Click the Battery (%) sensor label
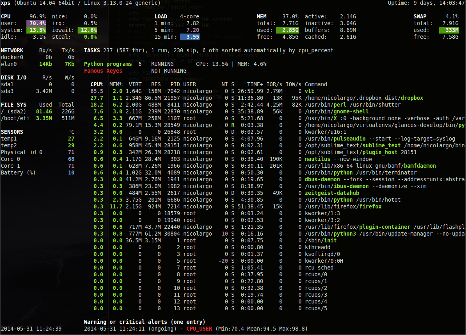The image size is (466, 335). point(18,172)
